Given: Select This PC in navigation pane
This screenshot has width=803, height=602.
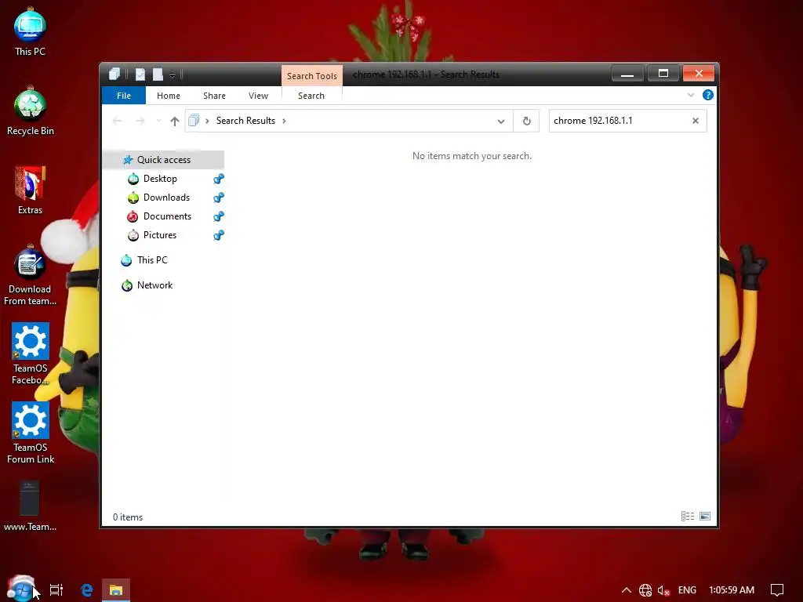Looking at the screenshot, I should click(x=152, y=260).
